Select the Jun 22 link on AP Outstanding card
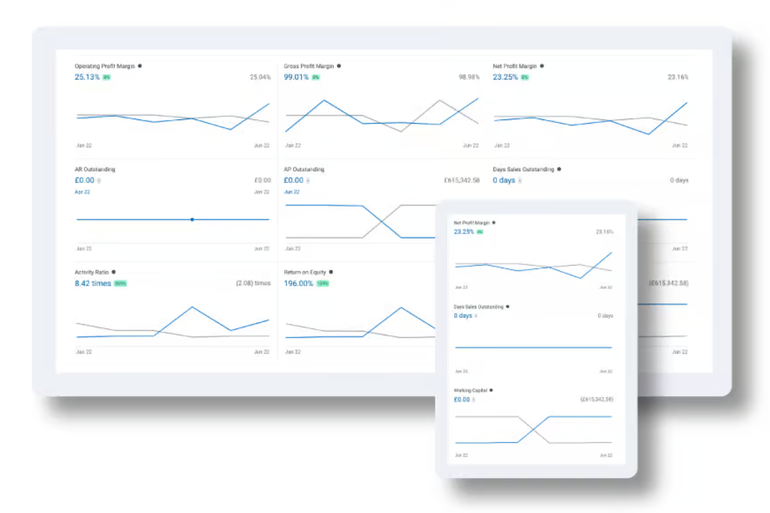Image resolution: width=770 pixels, height=513 pixels. (x=292, y=192)
